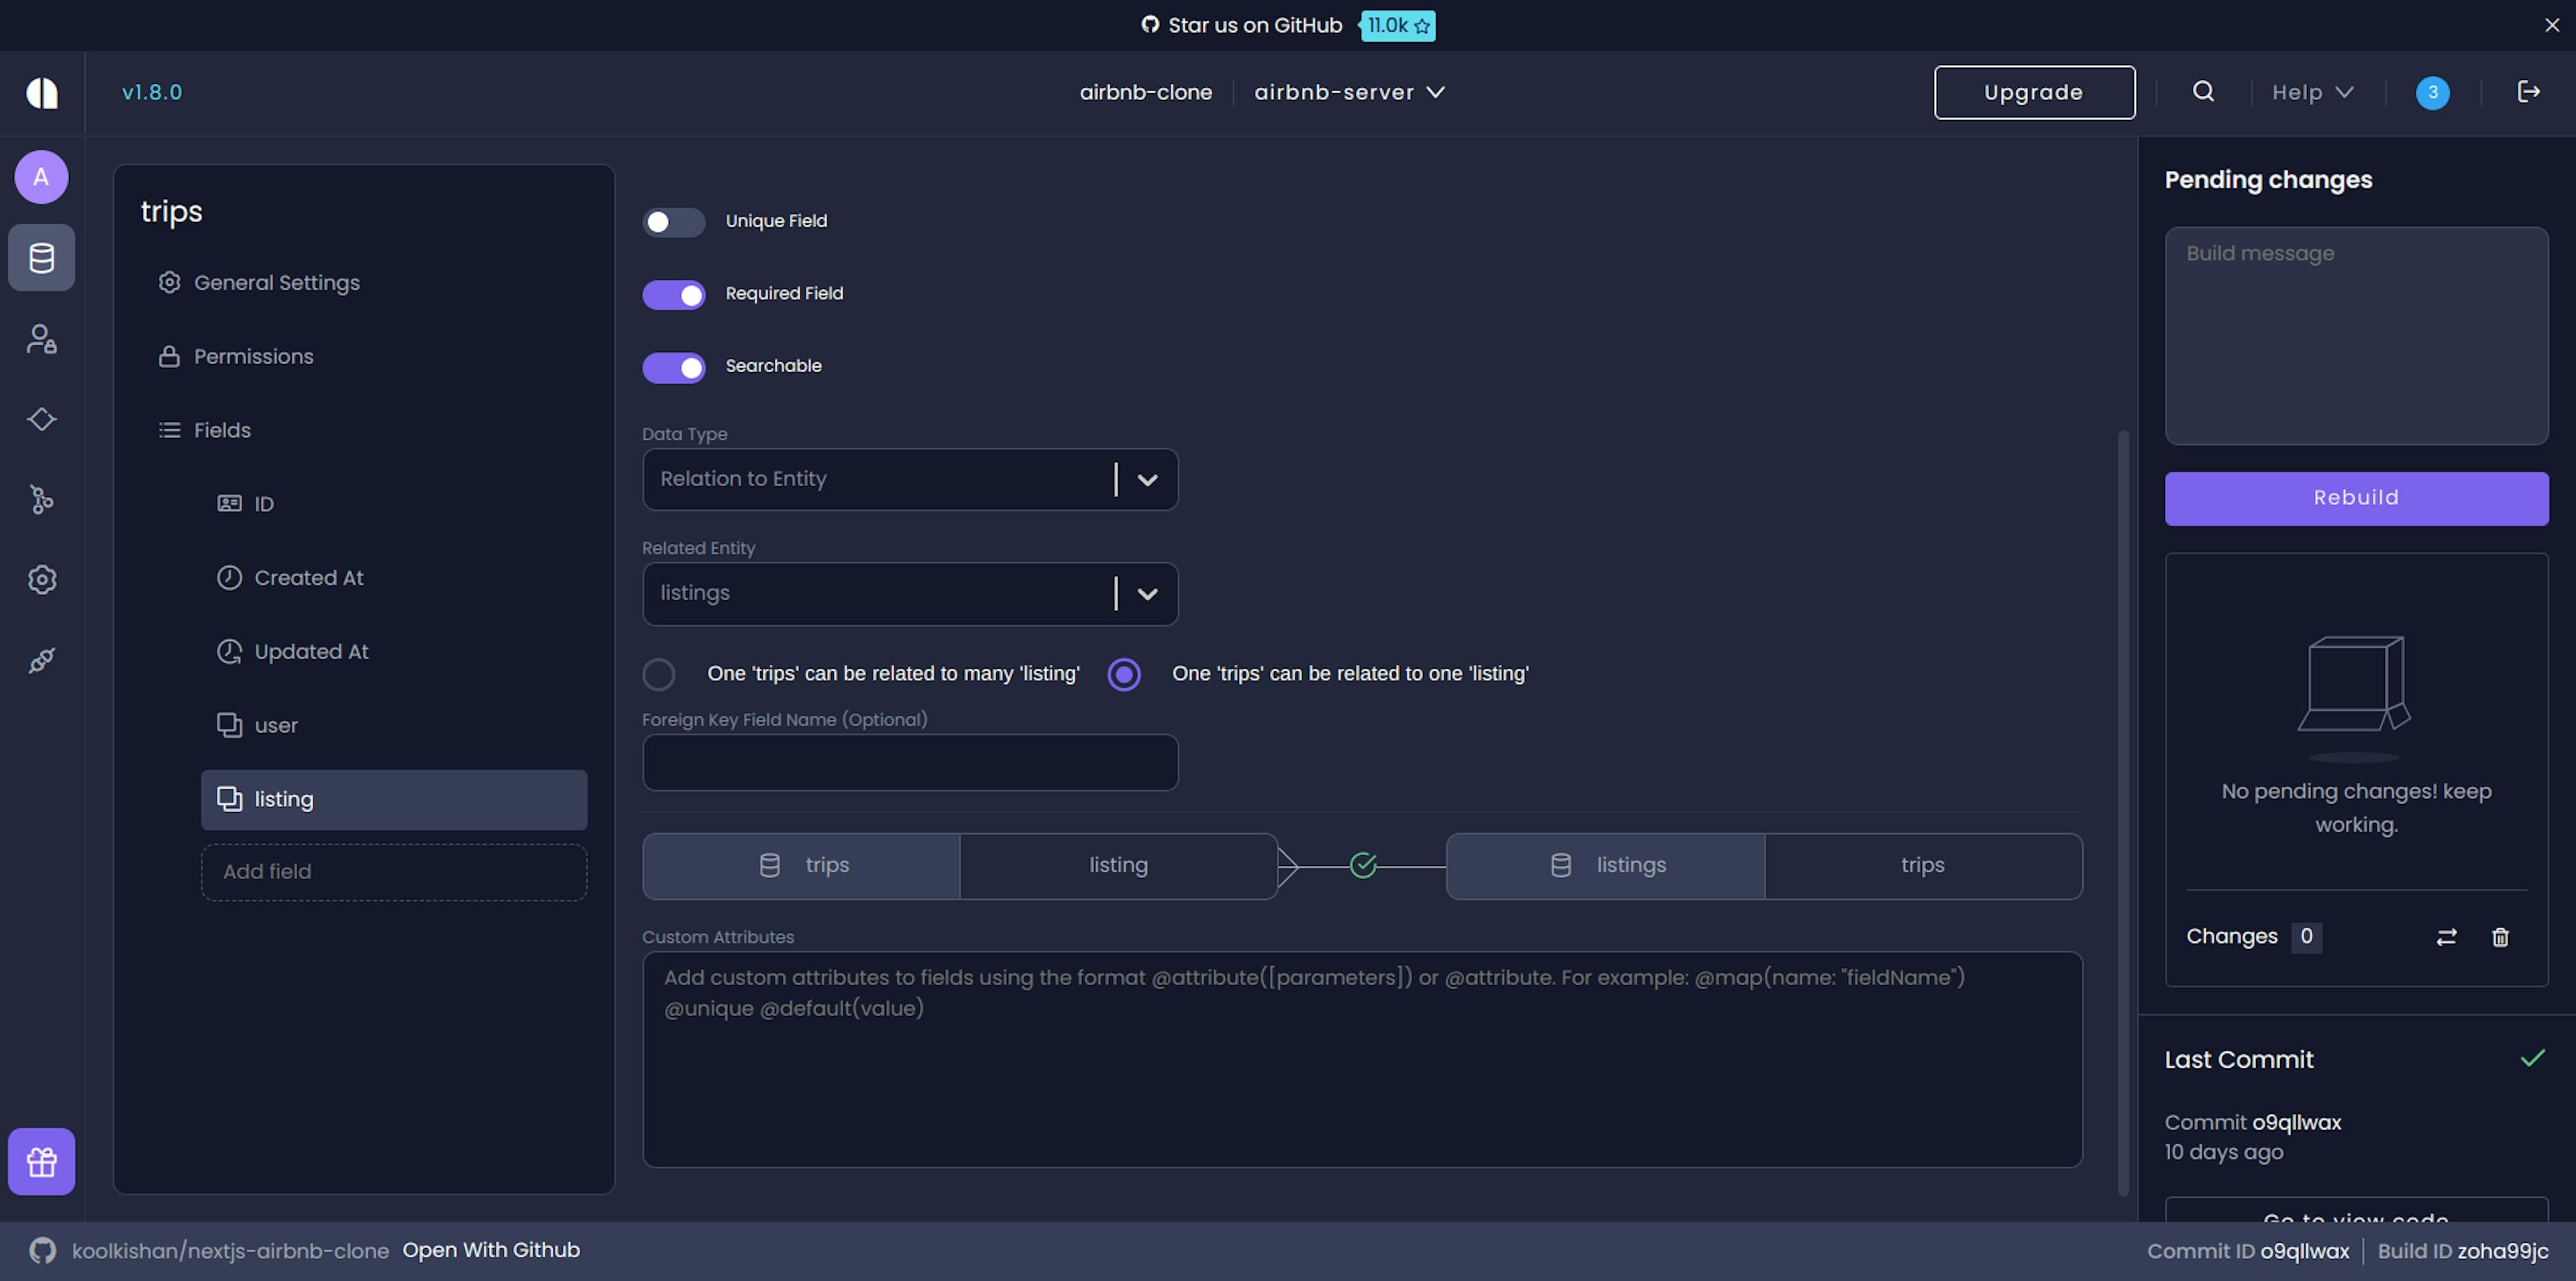
Task: Click the search magnifier icon
Action: (2203, 92)
